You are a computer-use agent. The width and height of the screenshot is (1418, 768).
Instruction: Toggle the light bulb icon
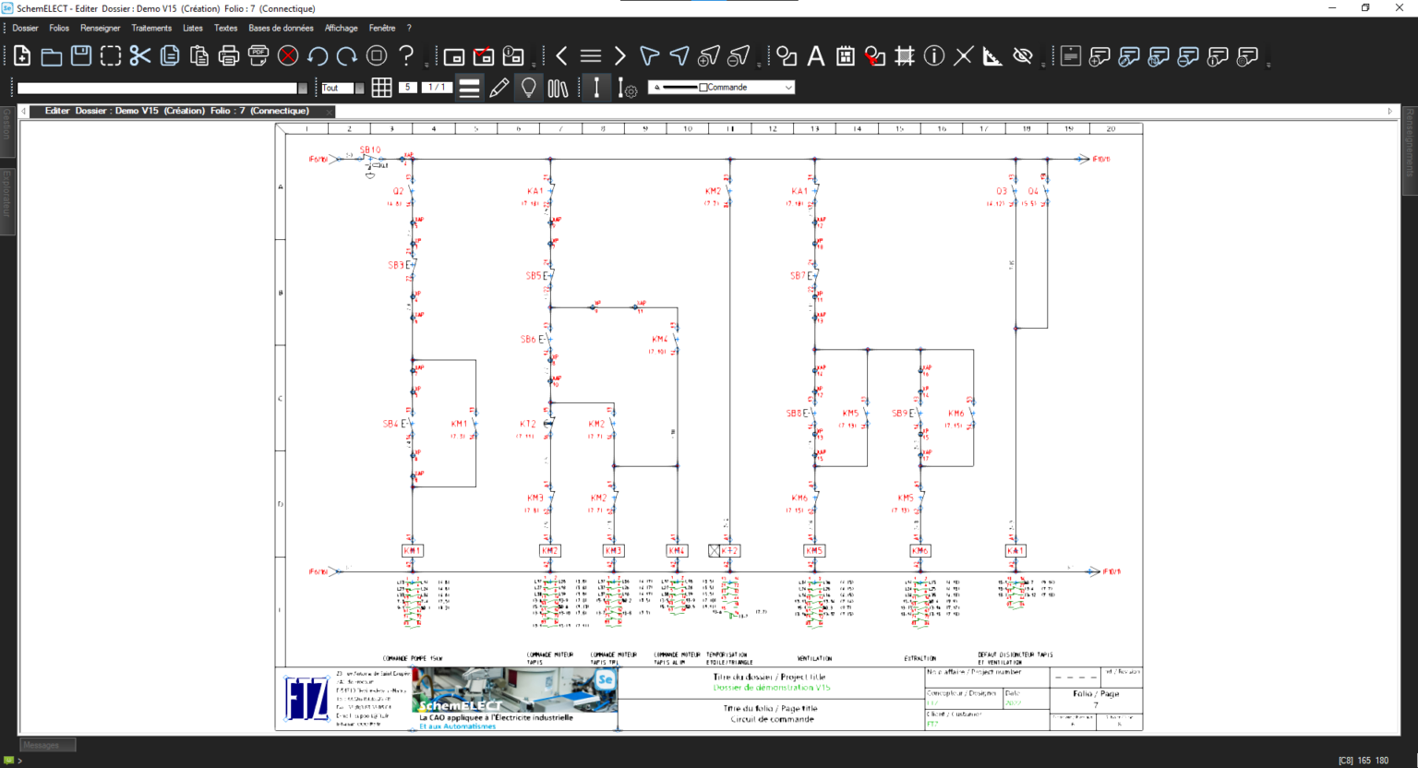coord(528,88)
